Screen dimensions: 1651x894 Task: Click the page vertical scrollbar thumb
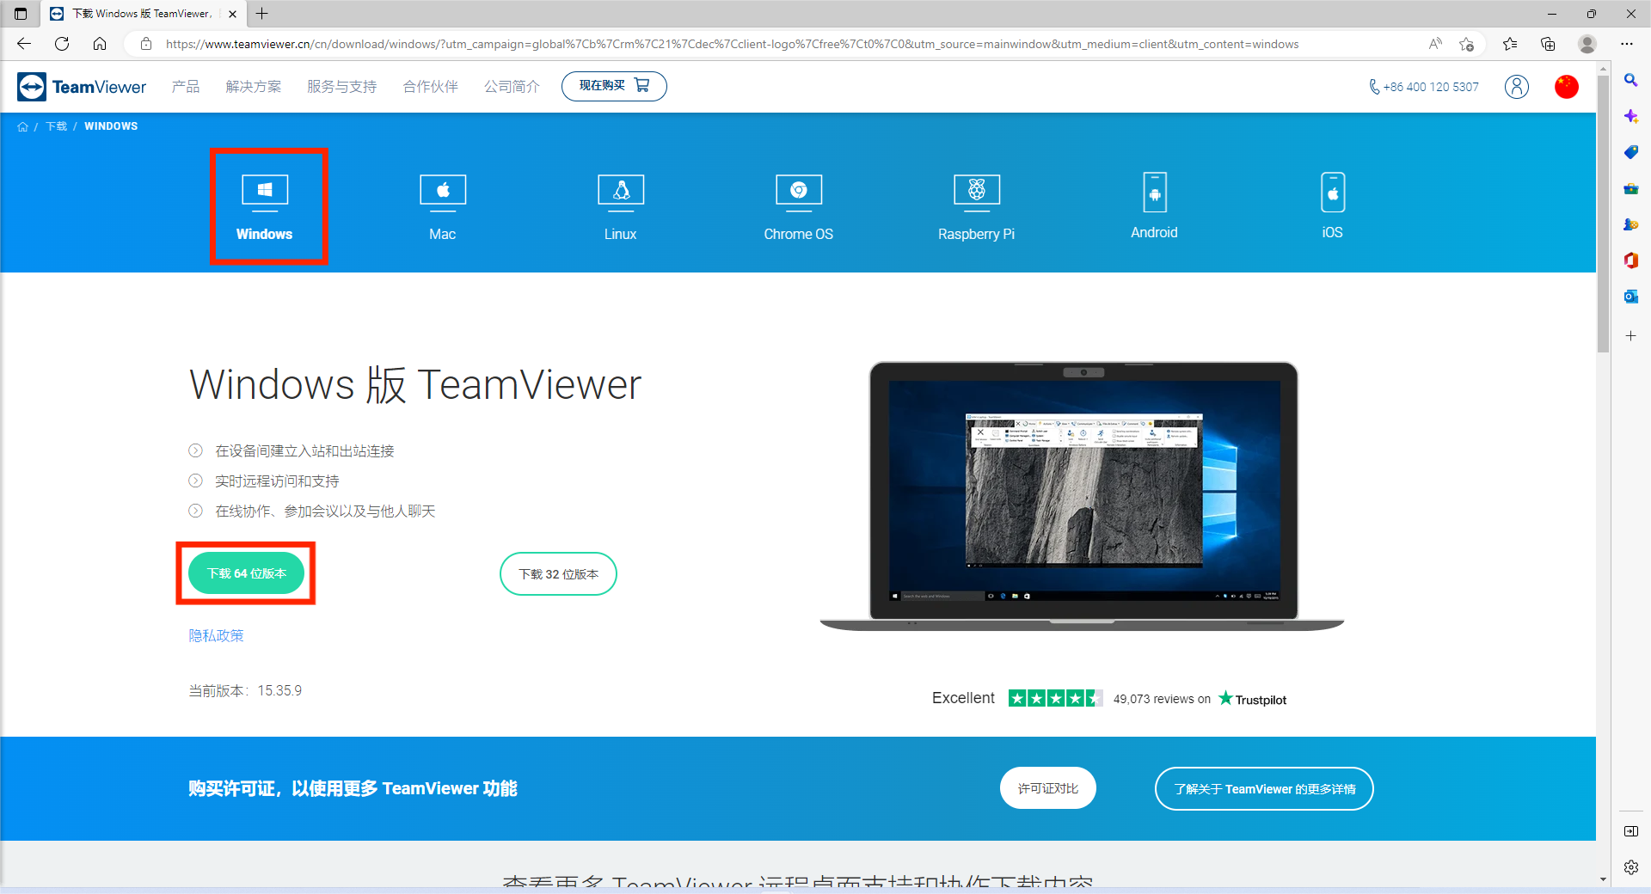click(x=1603, y=213)
